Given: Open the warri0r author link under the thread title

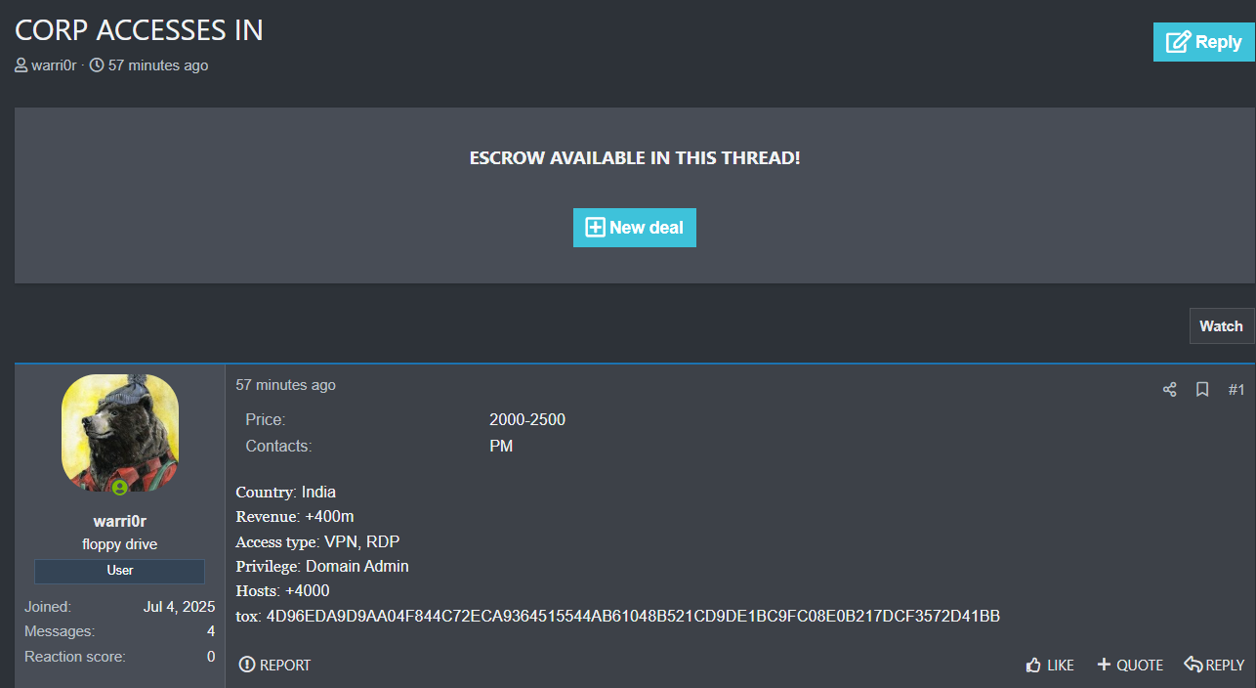Looking at the screenshot, I should 54,65.
